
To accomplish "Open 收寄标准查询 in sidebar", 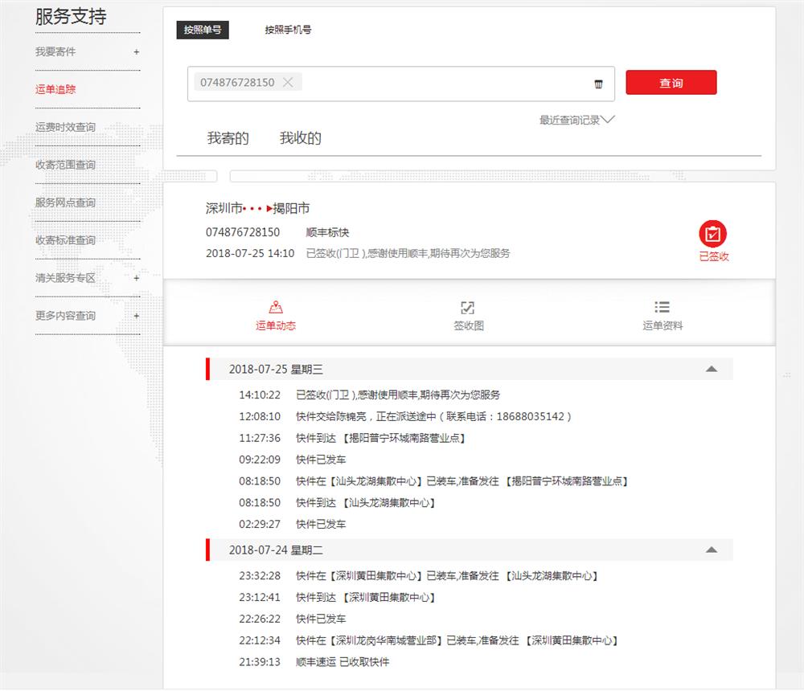I will pyautogui.click(x=65, y=240).
